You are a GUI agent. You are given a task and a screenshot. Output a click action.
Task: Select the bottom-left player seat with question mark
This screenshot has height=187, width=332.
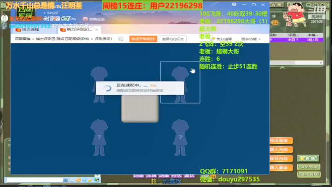tap(99, 138)
